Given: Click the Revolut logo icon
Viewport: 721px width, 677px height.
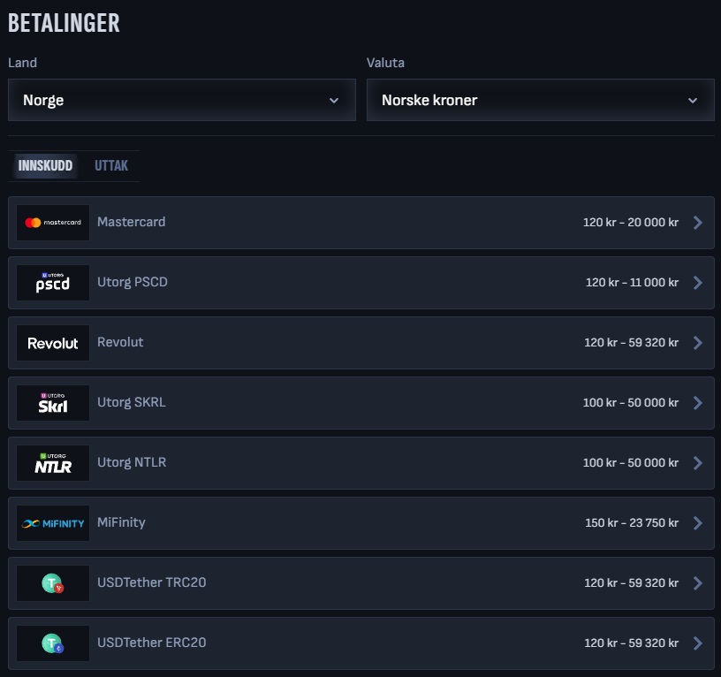Looking at the screenshot, I should [x=53, y=343].
